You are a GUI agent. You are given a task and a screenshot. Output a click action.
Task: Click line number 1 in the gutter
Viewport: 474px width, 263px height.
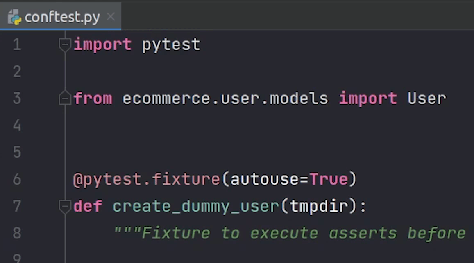tap(17, 45)
